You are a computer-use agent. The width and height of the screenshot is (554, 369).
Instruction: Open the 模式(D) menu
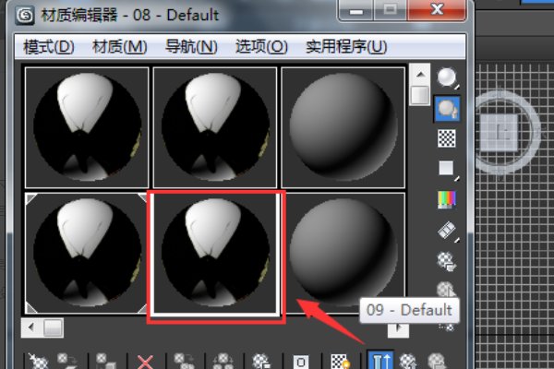tap(48, 47)
